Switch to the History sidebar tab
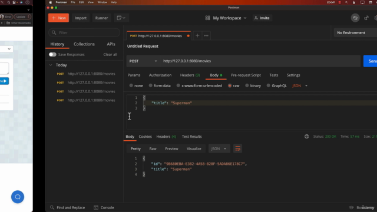Viewport: 377px width, 212px height. [57, 44]
